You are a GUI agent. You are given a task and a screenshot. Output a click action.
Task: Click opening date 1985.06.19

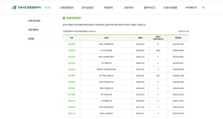140,44
